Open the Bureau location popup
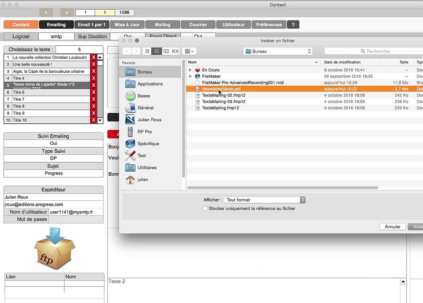Viewport: 423px width, 303px height. tap(278, 51)
